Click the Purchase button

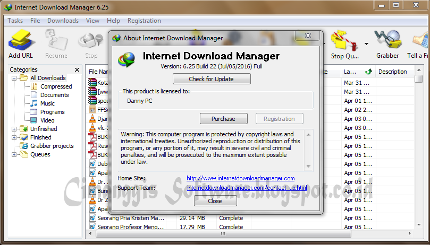pos(223,119)
